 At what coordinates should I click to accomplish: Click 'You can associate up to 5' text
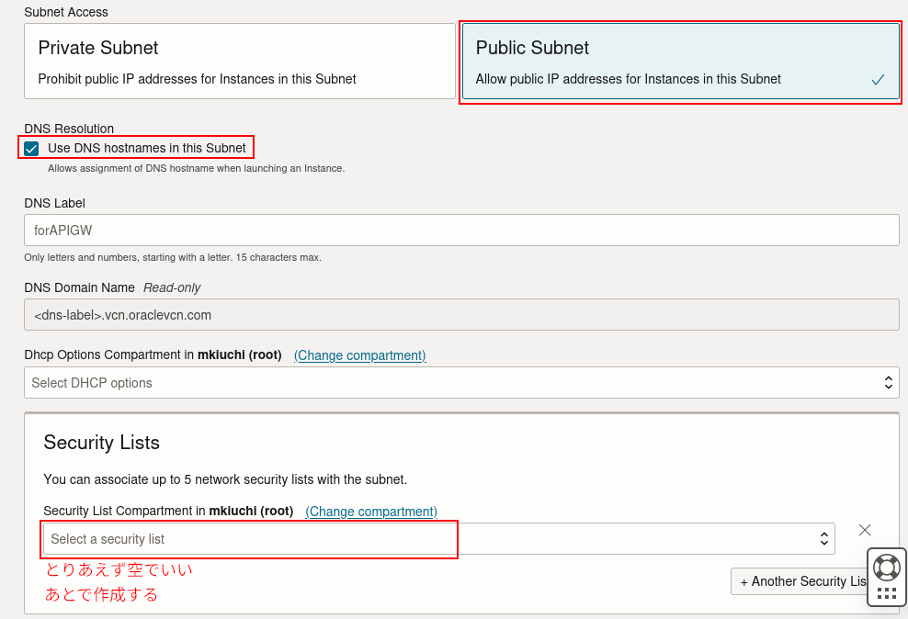225,479
